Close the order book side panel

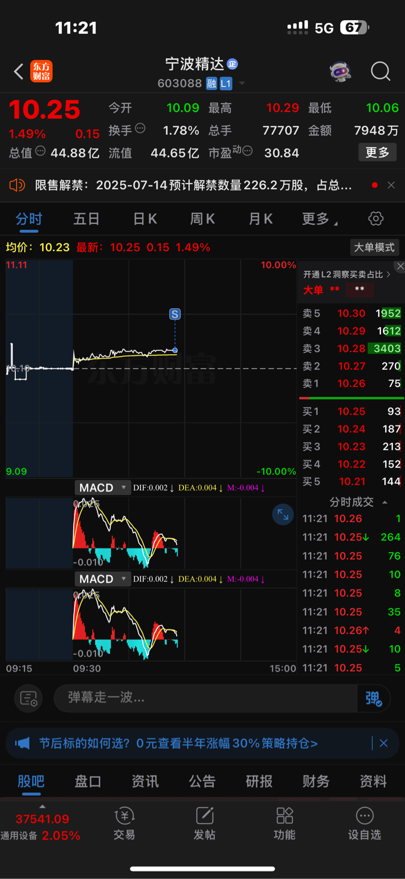[400, 266]
